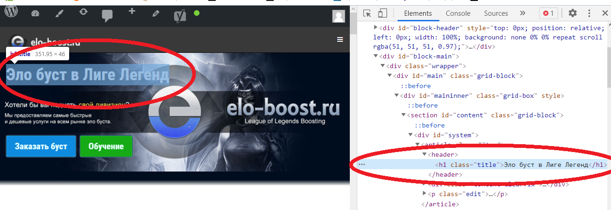Viewport: 611px width, 210px height.
Task: Collapse the div id main node
Action: 390,76
